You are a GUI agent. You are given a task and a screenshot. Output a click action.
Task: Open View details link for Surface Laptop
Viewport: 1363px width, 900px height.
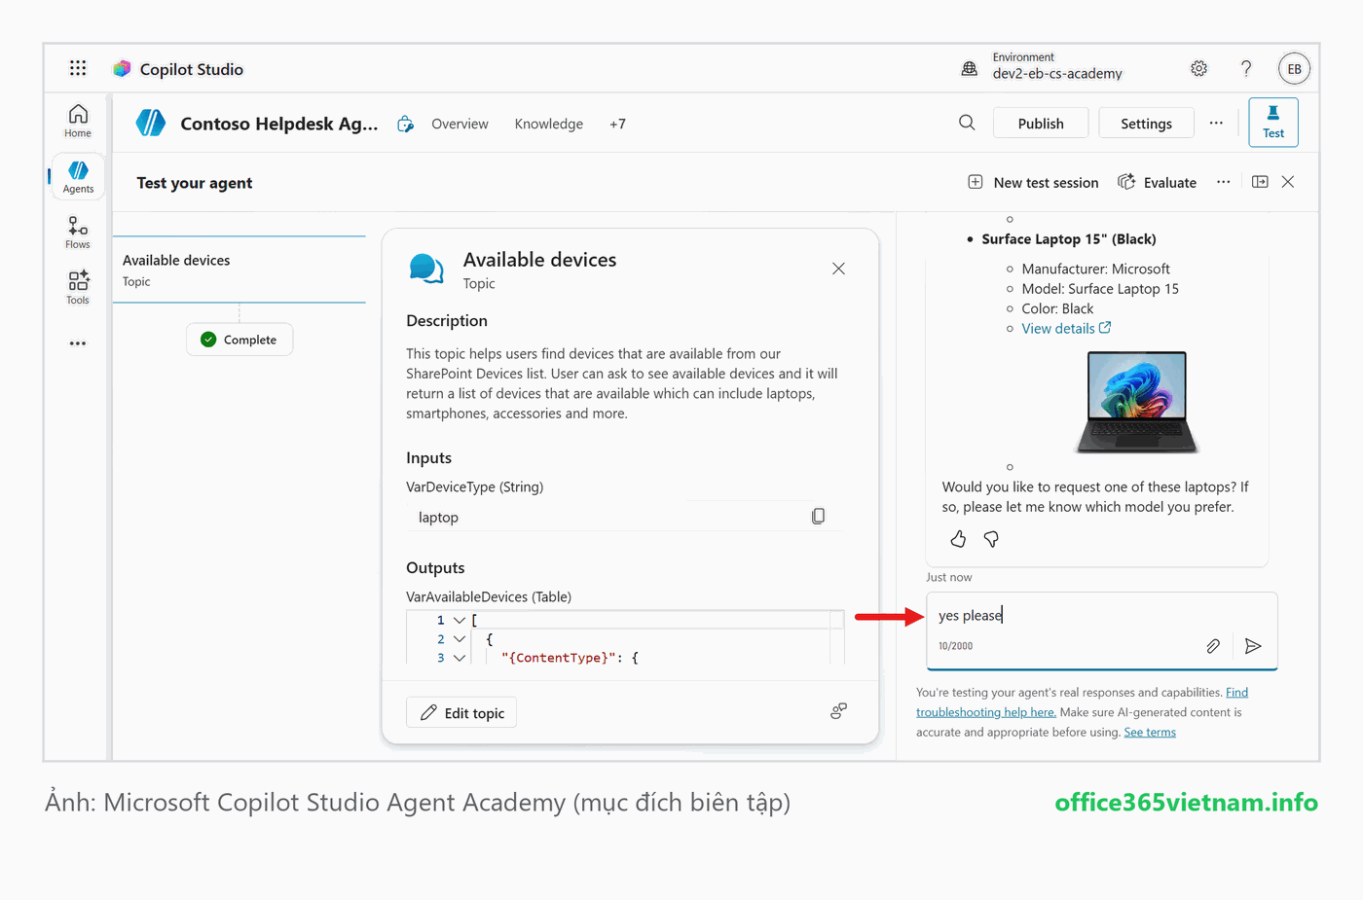(x=1066, y=328)
